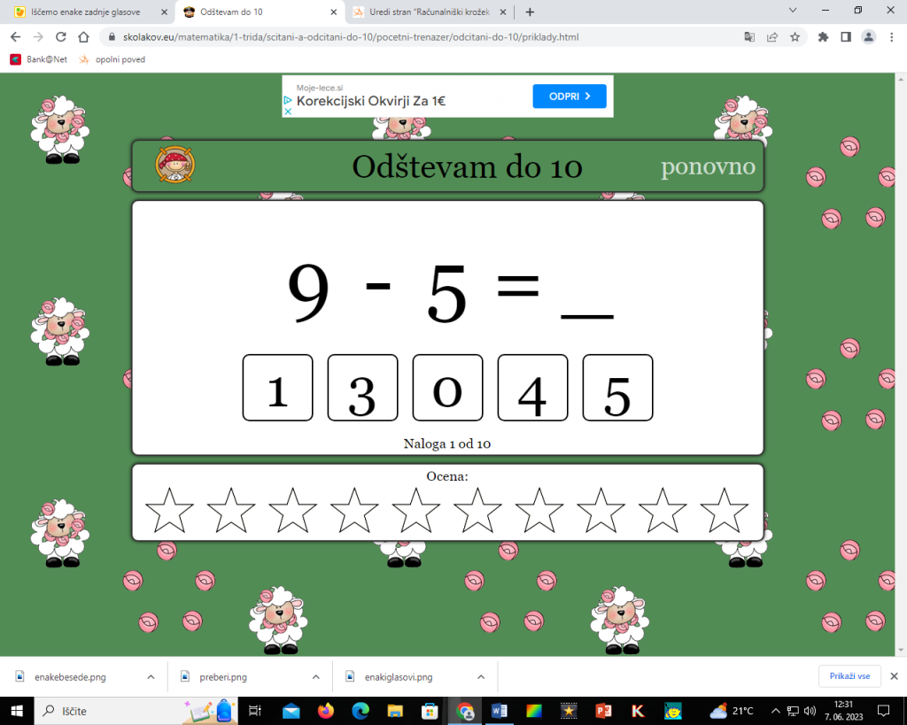Expand the tab search dropdown arrow
This screenshot has width=907, height=725.
pos(791,11)
